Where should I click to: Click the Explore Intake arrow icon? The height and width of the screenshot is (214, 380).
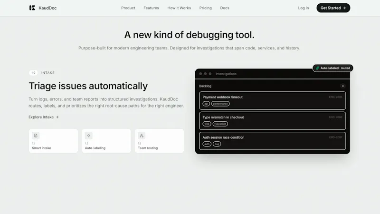pos(57,117)
